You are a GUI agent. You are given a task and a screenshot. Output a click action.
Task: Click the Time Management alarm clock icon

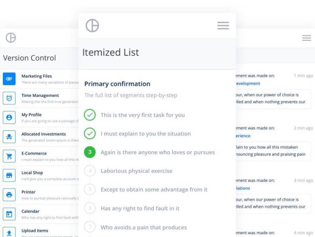9,98
